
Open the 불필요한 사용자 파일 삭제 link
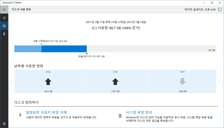[46, 112]
